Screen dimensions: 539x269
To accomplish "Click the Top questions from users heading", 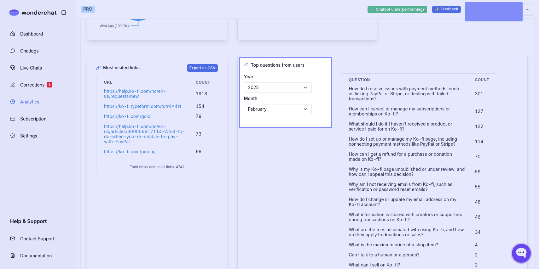I will pos(278,65).
